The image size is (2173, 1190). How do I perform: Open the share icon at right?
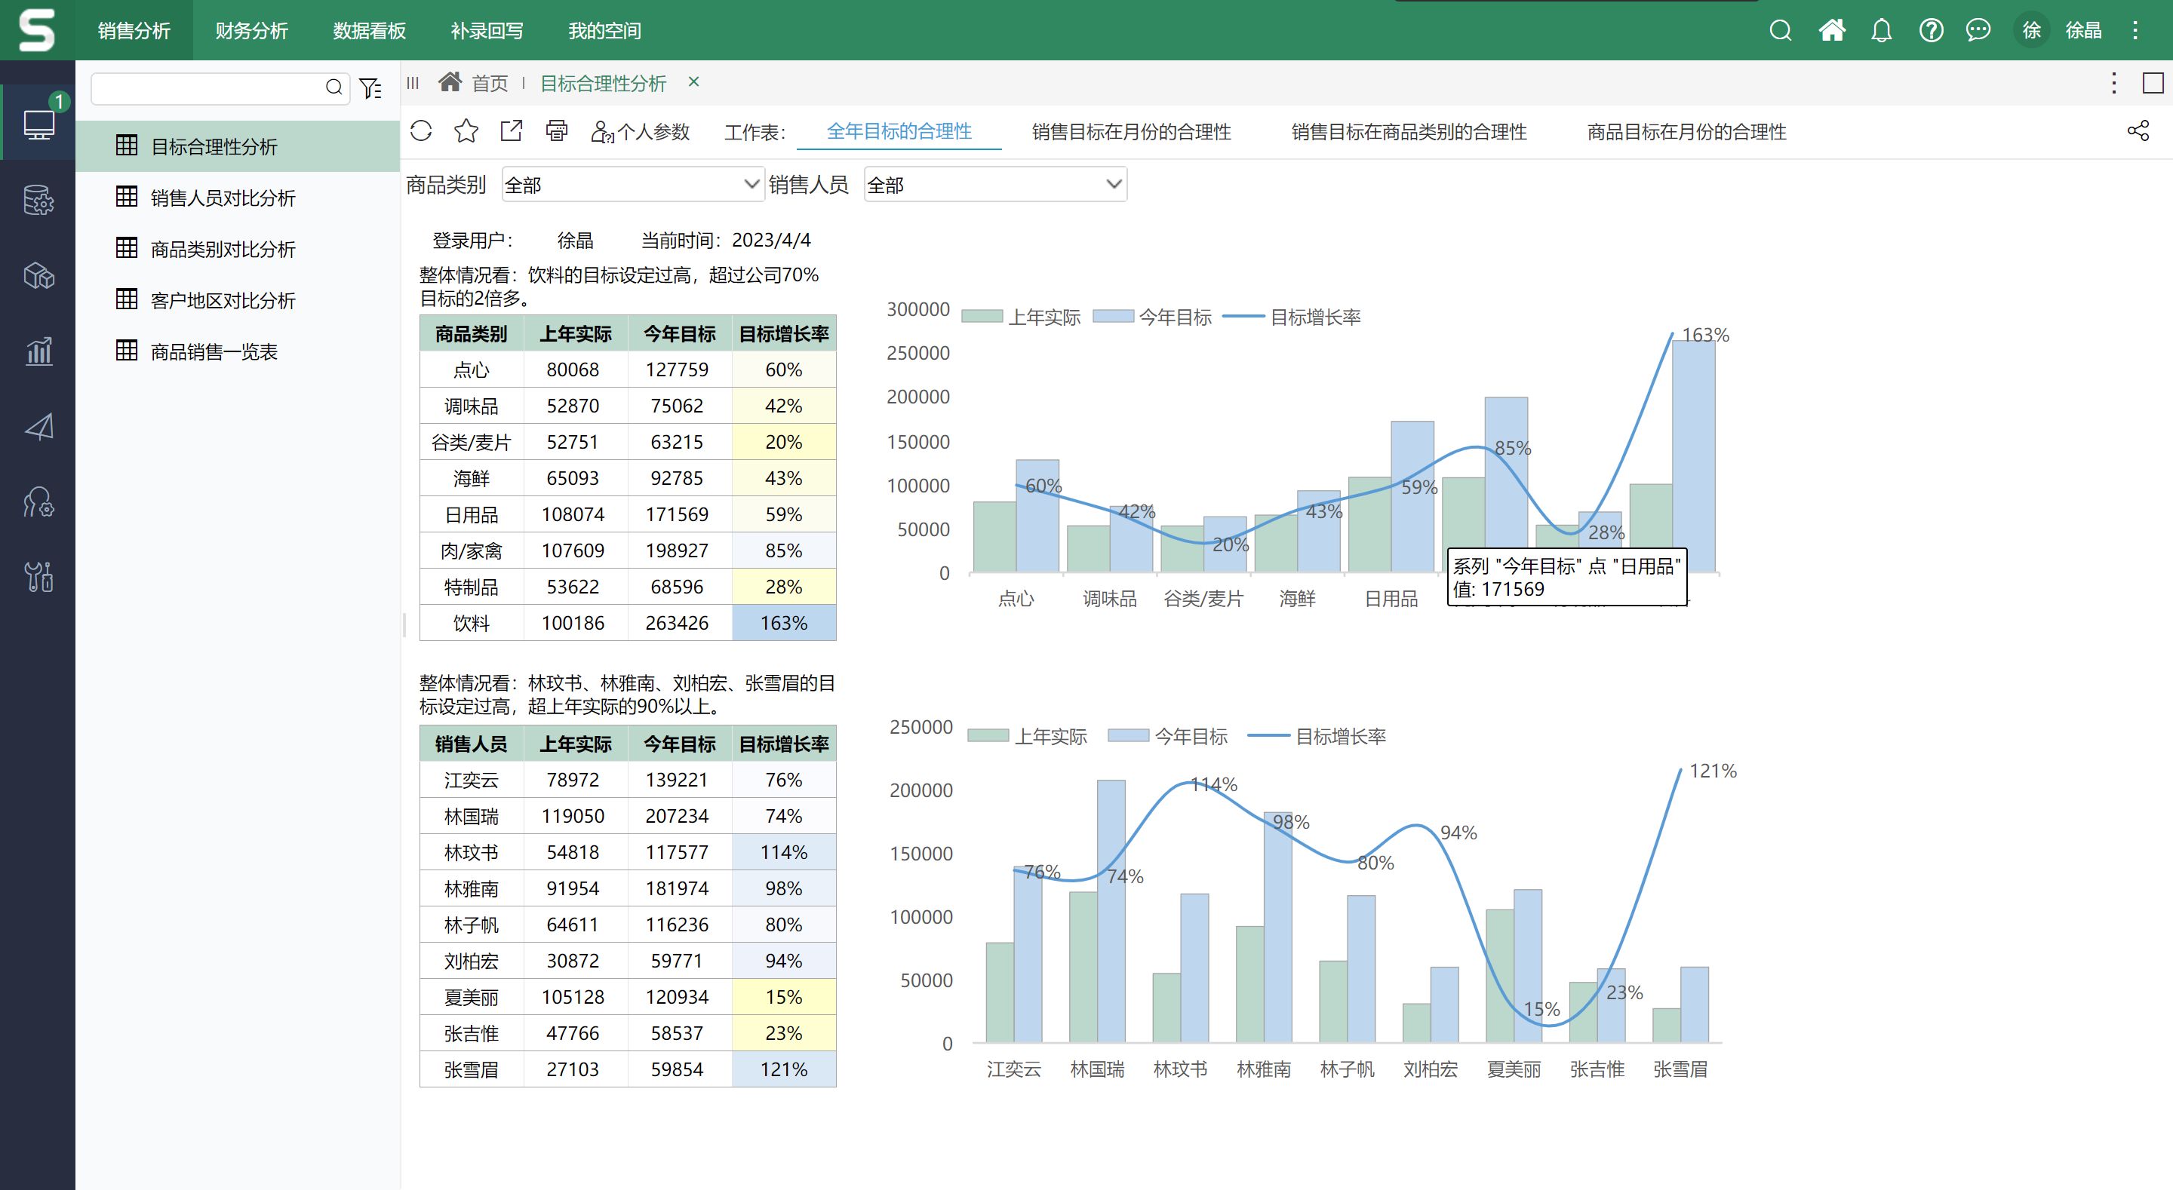coord(2138,130)
